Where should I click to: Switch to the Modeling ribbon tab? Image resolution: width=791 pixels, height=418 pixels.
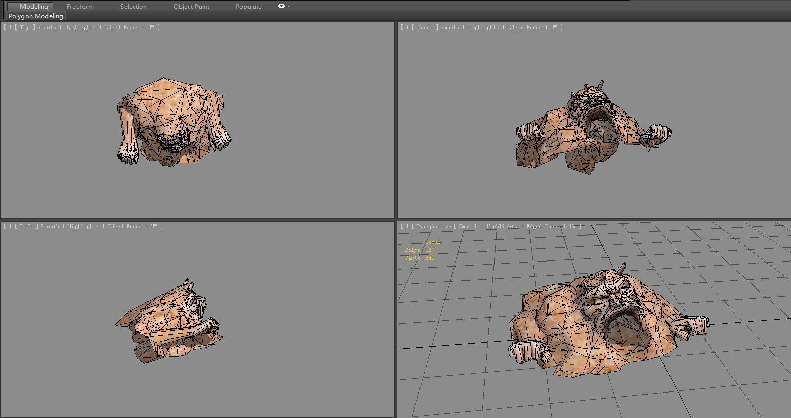point(34,6)
